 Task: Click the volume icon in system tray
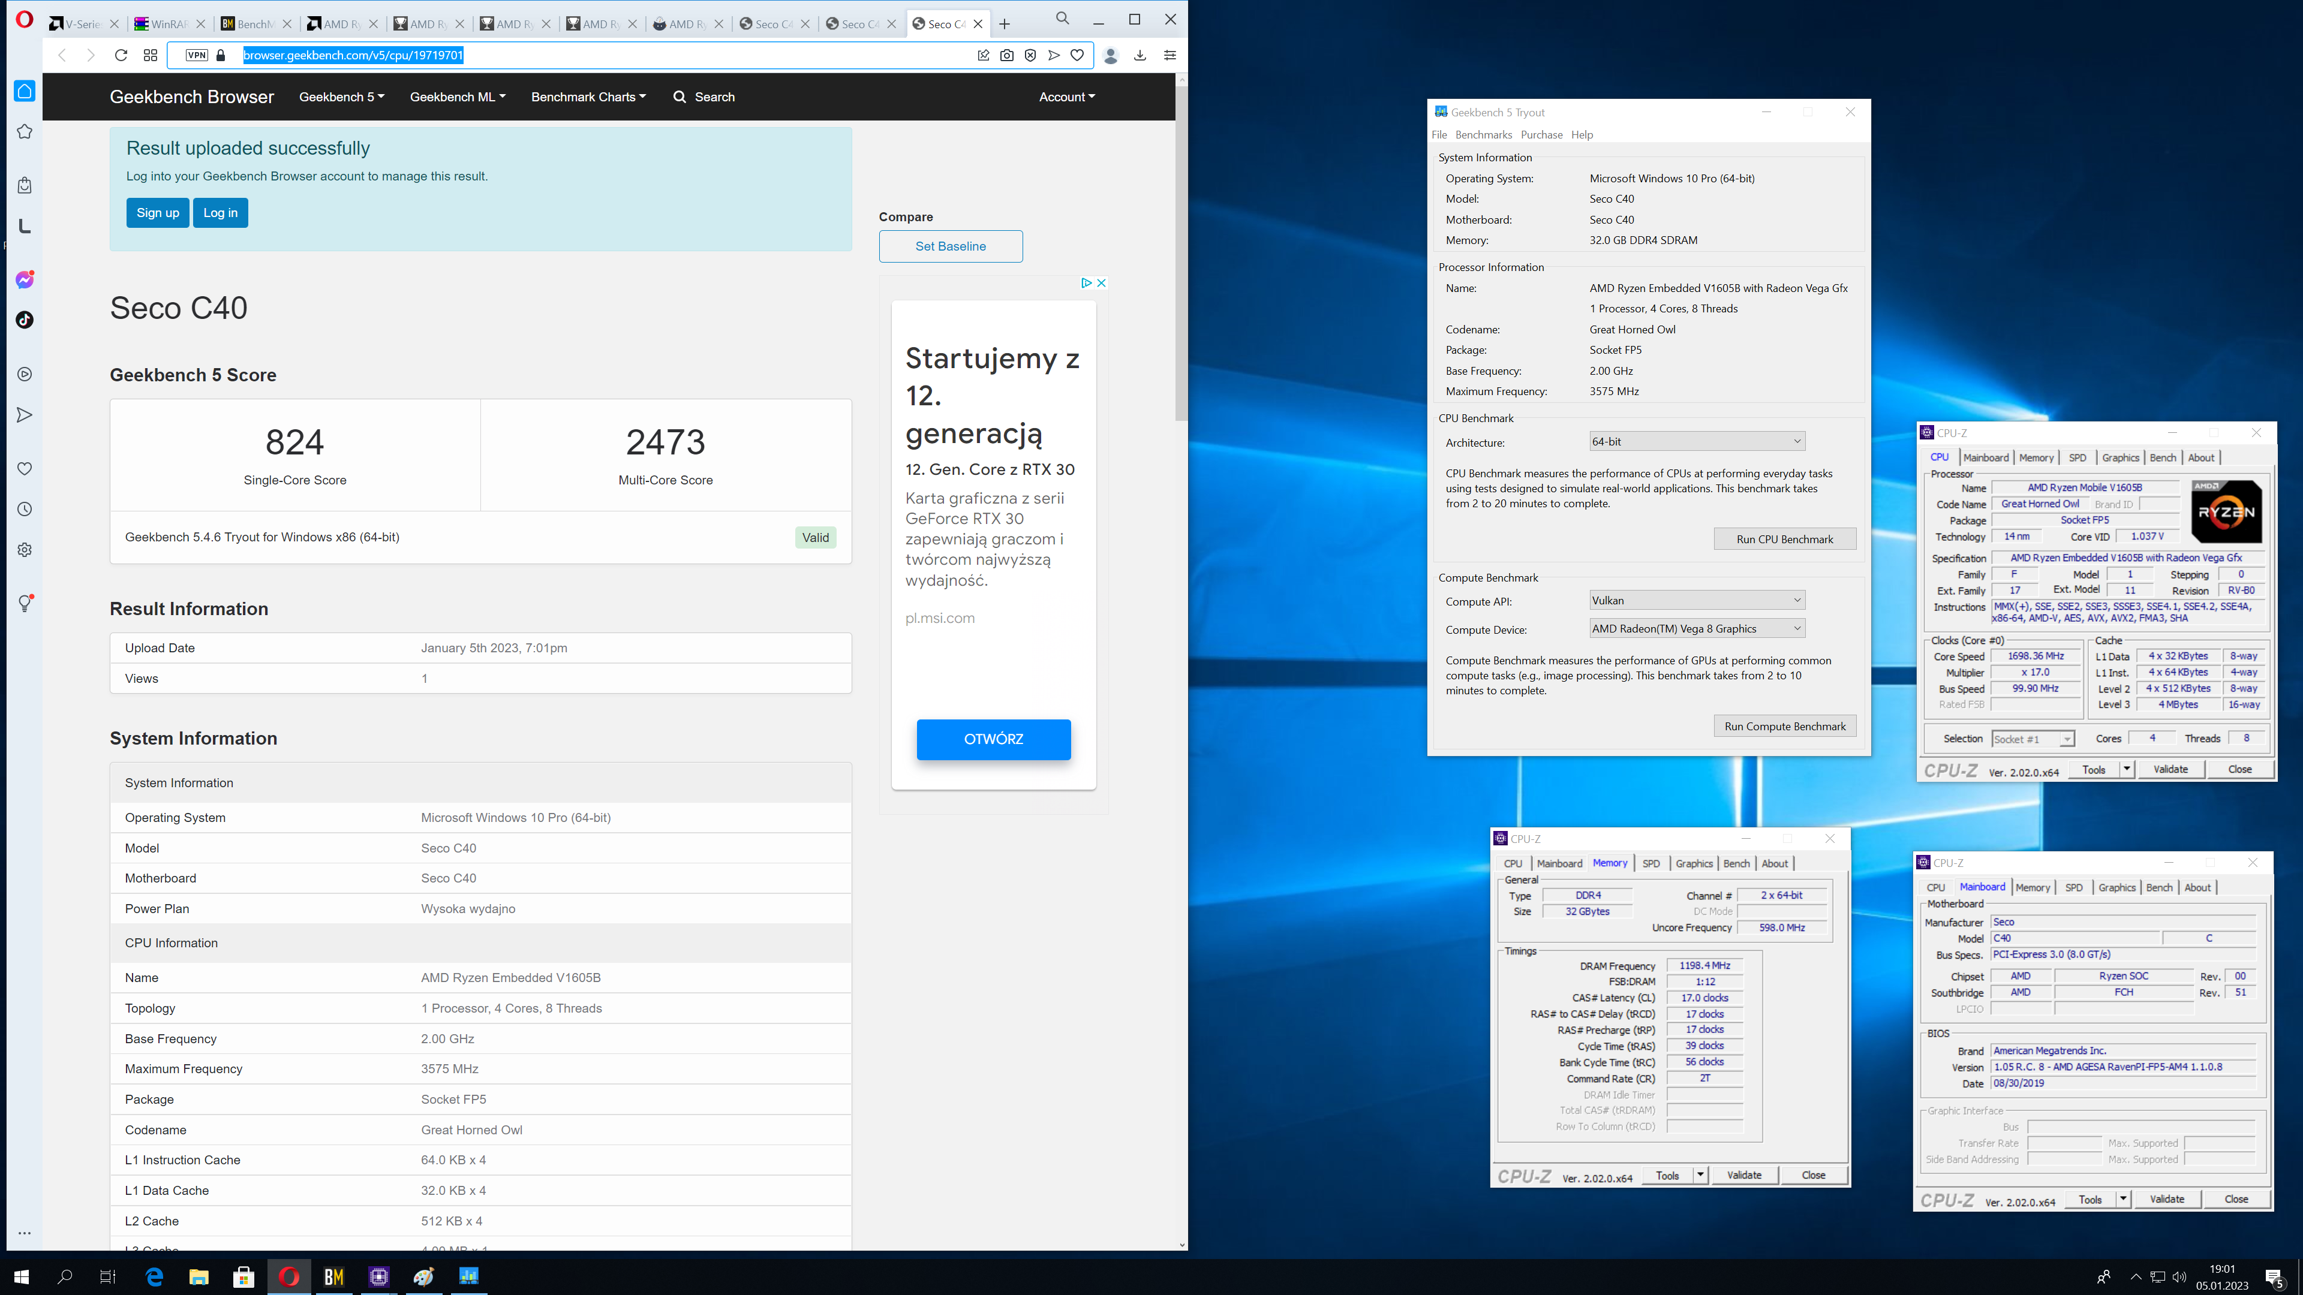(2178, 1277)
